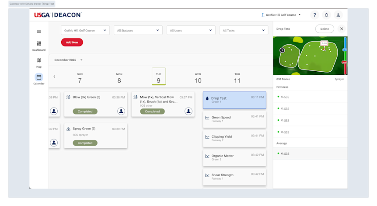This screenshot has width=377, height=206.
Task: Click the number 1 marker on map
Action: point(282,50)
